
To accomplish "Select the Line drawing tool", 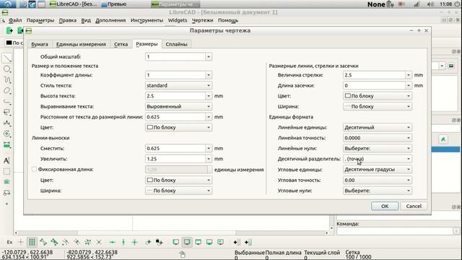I will [6, 58].
